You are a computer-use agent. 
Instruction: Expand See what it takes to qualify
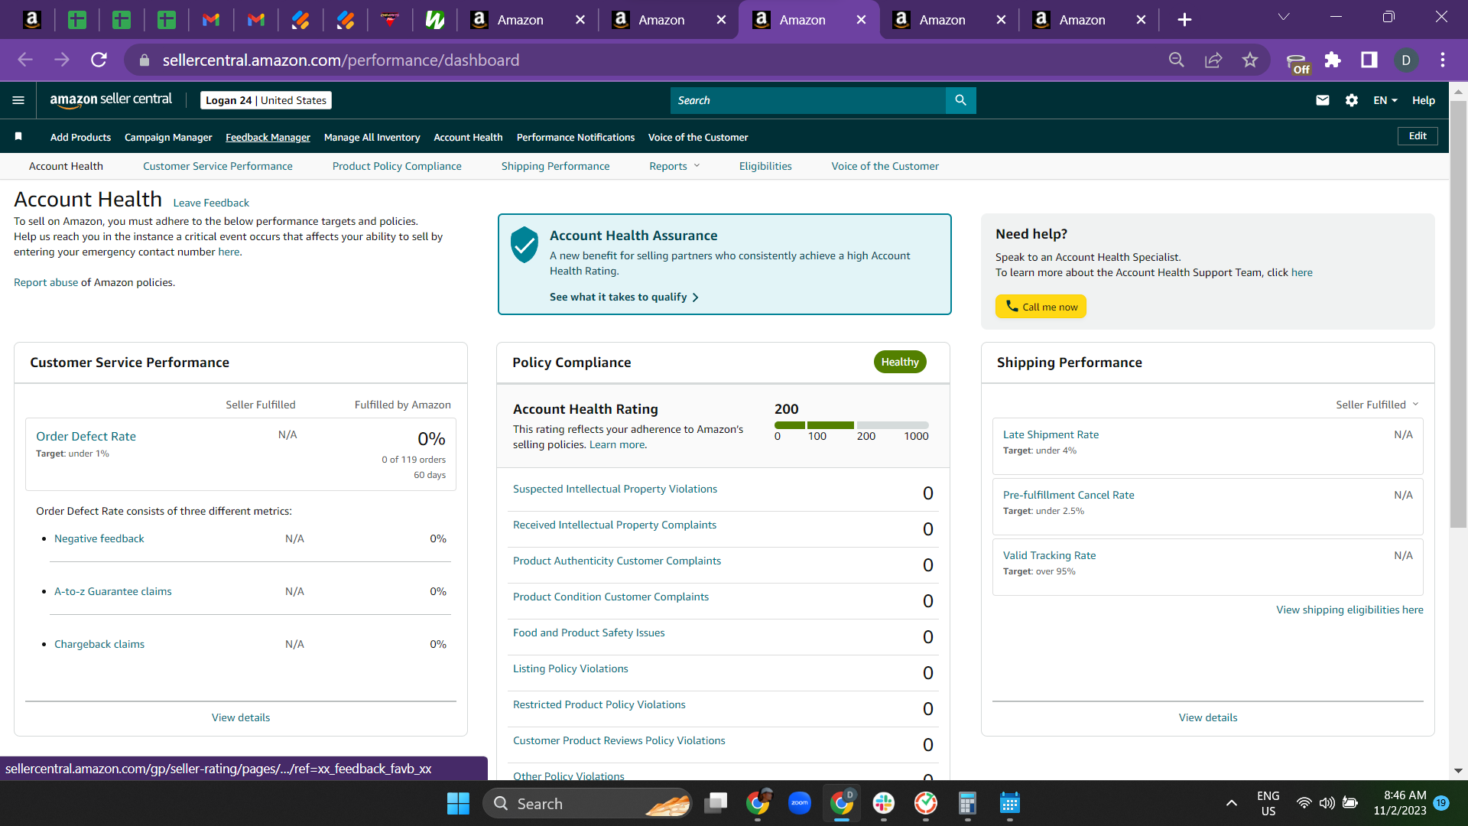pos(624,297)
